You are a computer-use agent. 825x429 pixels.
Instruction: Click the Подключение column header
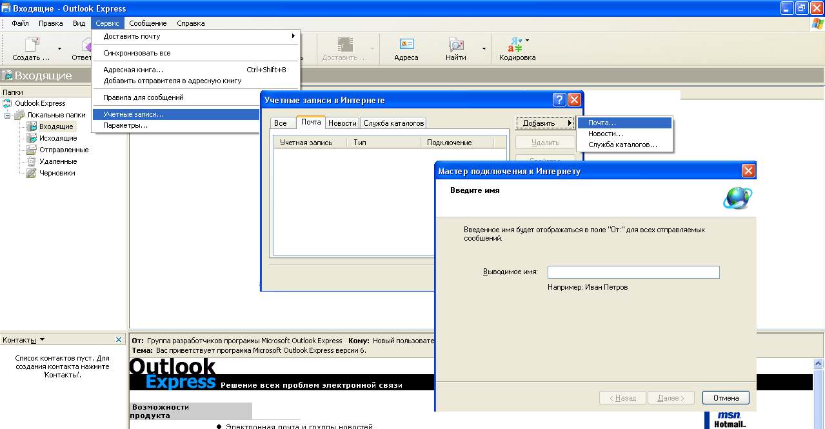(457, 143)
